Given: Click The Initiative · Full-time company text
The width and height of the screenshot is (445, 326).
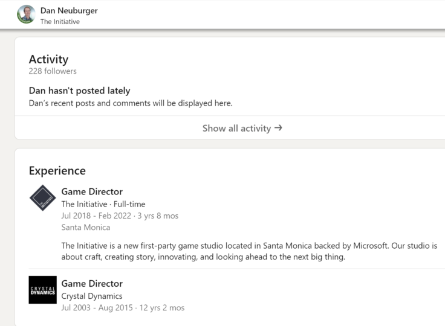Looking at the screenshot, I should (x=103, y=204).
